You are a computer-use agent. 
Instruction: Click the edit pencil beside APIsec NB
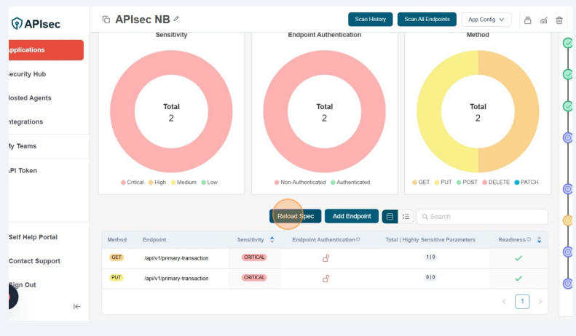(x=176, y=19)
